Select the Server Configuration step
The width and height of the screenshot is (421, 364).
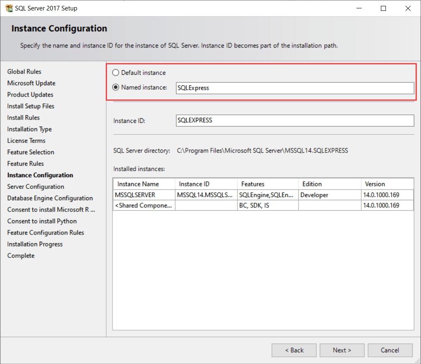pyautogui.click(x=36, y=186)
